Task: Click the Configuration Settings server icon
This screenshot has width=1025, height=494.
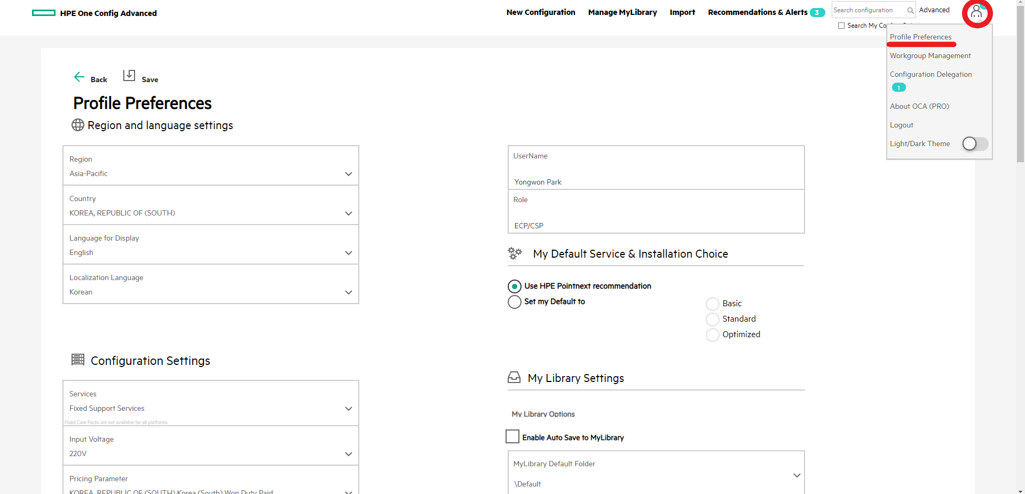Action: coord(78,360)
